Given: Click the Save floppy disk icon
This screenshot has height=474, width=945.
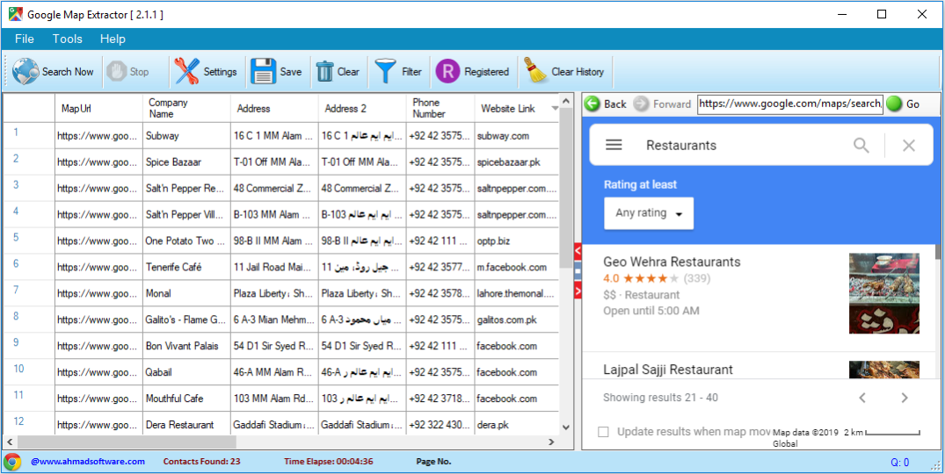Looking at the screenshot, I should coord(264,72).
